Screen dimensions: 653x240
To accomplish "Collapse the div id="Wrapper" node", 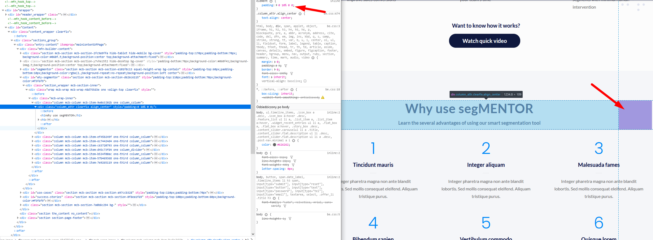I will click(x=3, y=10).
